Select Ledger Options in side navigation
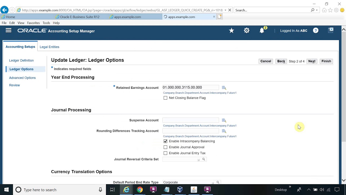Image resolution: width=346 pixels, height=195 pixels. (x=21, y=69)
